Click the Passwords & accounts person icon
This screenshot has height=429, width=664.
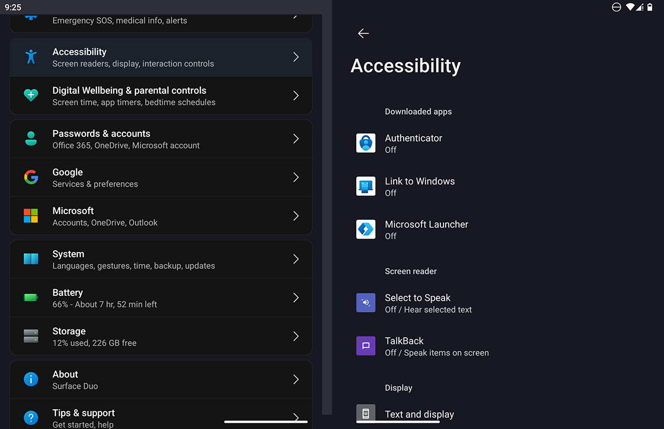point(31,138)
